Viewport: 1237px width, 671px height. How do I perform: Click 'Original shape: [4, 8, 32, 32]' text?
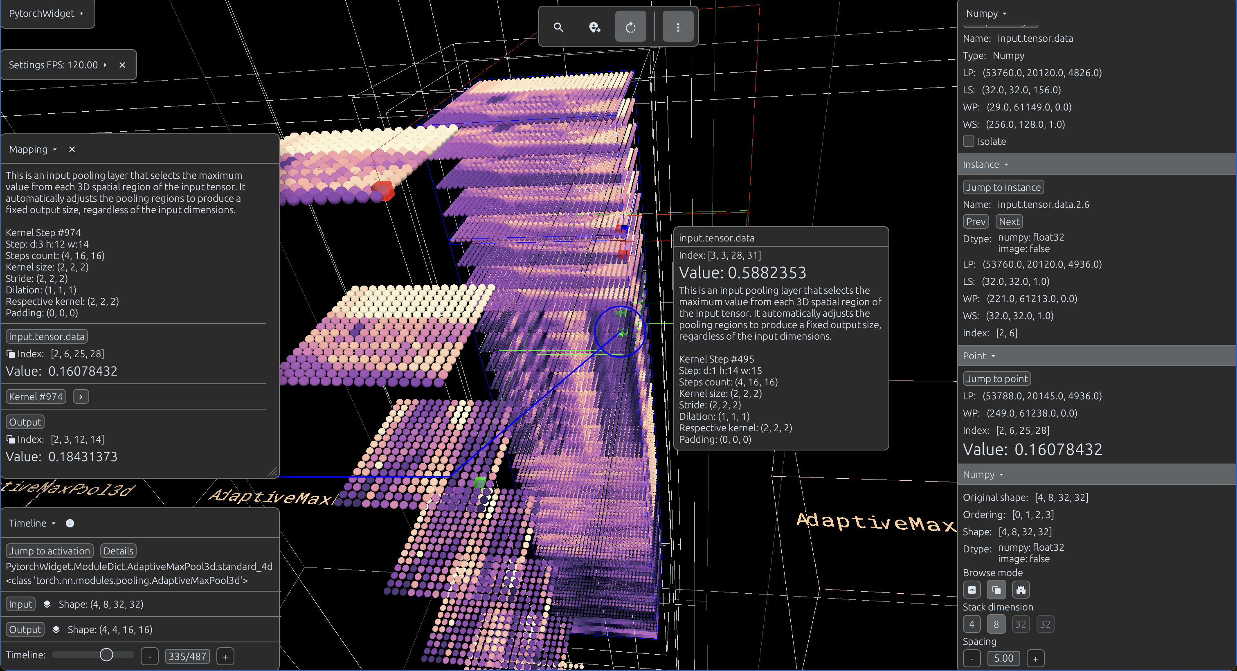1025,497
